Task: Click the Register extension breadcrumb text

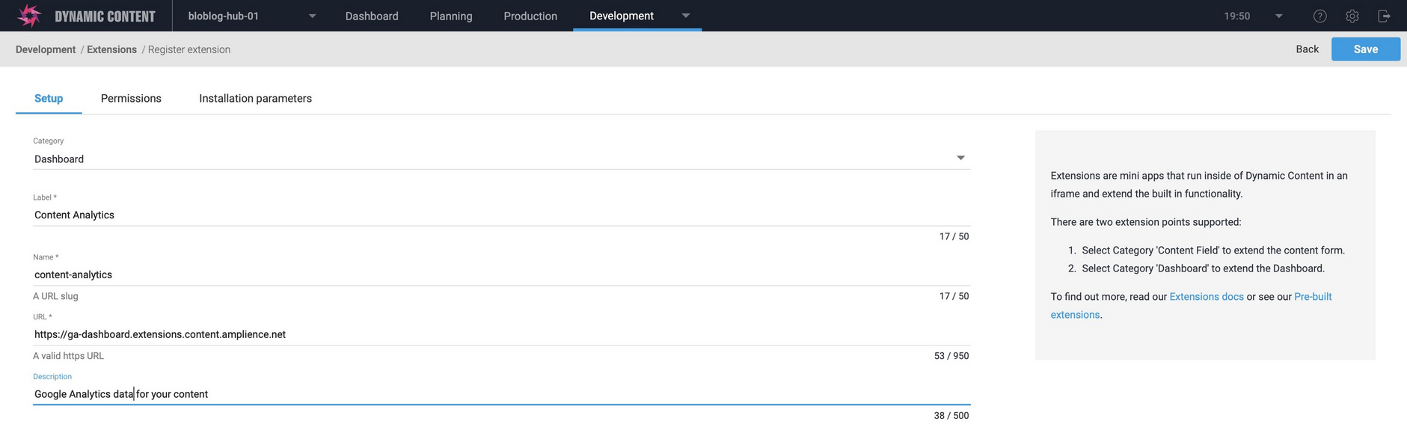Action: (x=188, y=49)
